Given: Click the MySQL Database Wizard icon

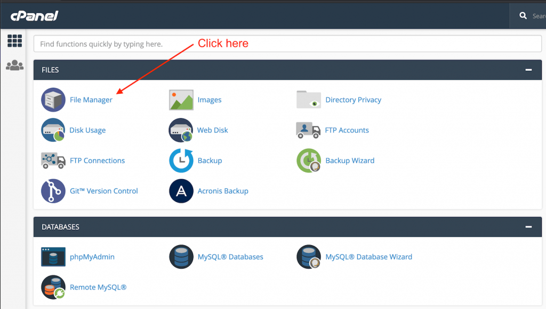Looking at the screenshot, I should pyautogui.click(x=309, y=257).
